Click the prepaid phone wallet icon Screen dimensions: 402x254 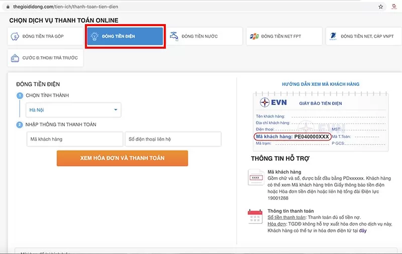coord(15,58)
